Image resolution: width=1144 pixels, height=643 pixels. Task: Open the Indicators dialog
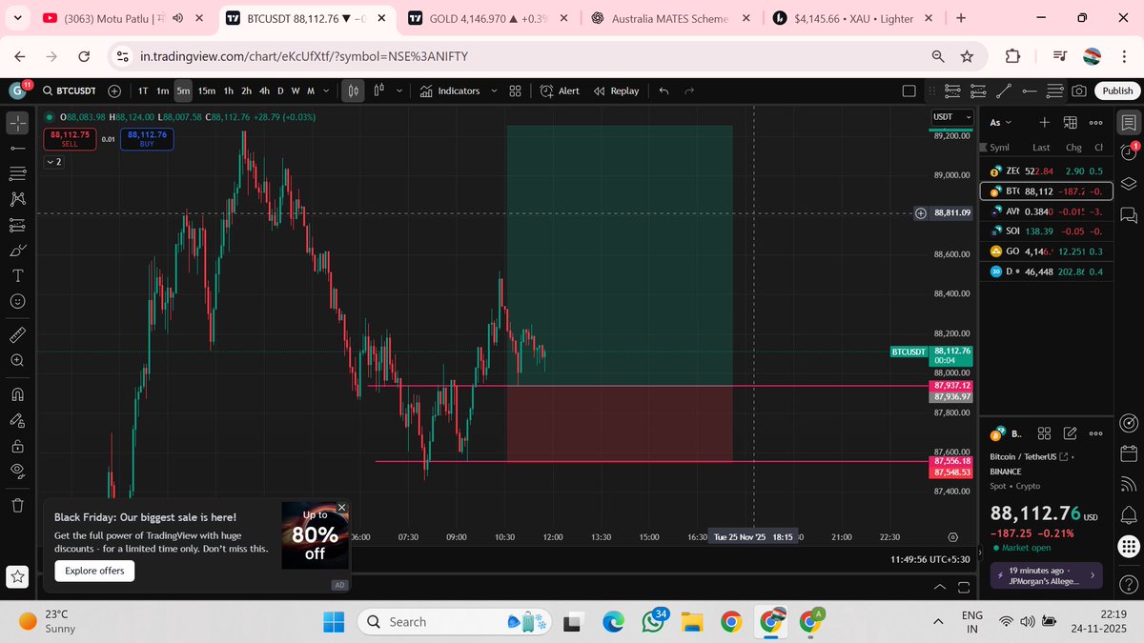(x=451, y=90)
